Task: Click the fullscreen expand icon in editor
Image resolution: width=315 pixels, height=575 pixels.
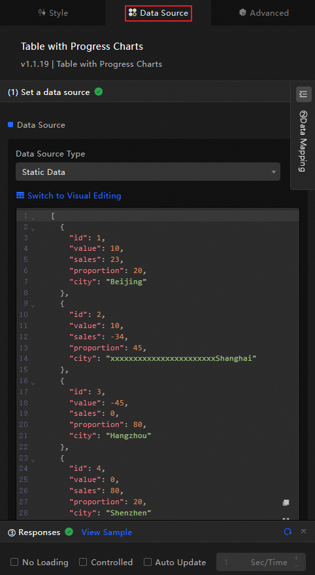Action: 286,519
